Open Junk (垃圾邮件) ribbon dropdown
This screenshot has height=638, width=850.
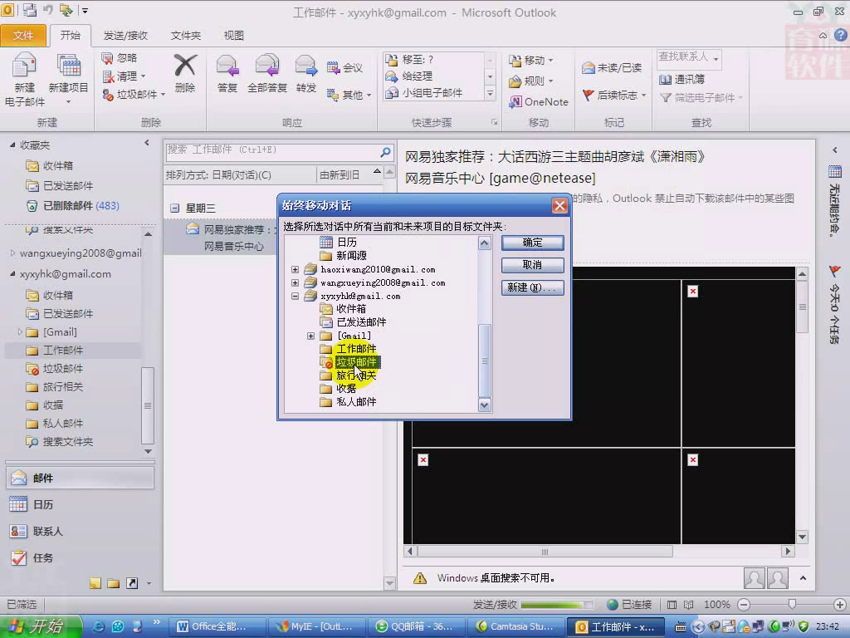coord(134,95)
